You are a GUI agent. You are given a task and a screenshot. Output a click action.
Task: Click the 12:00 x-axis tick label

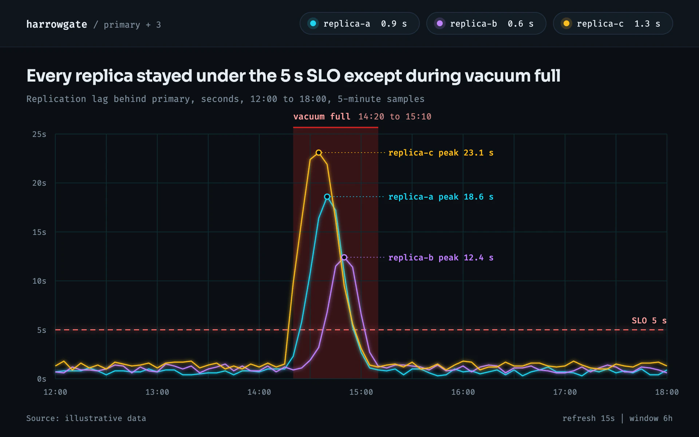pos(55,392)
